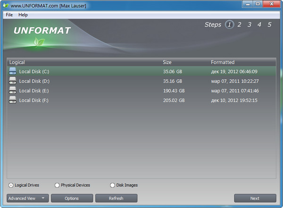The image size is (283, 208).
Task: Open the File menu
Action: (x=9, y=15)
